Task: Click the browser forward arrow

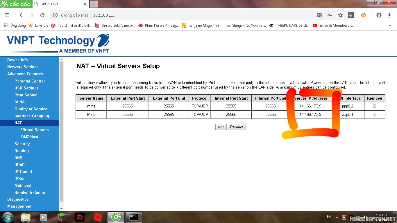Action: [32, 15]
